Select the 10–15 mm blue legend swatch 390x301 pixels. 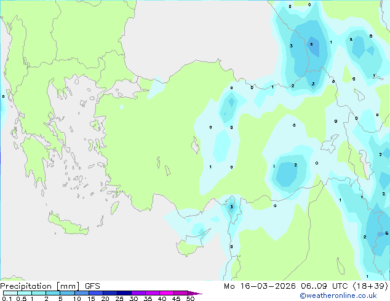click(82, 293)
